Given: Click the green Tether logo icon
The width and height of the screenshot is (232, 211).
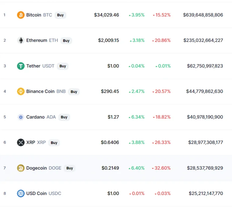Looking at the screenshot, I should pyautogui.click(x=21, y=66).
